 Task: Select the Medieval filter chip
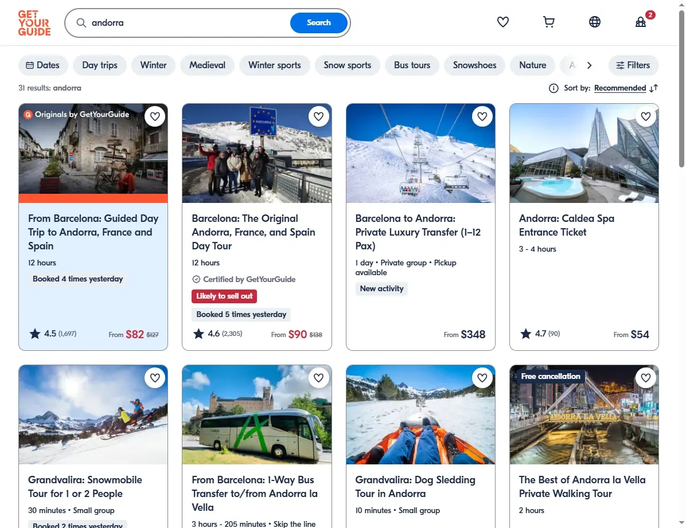208,65
